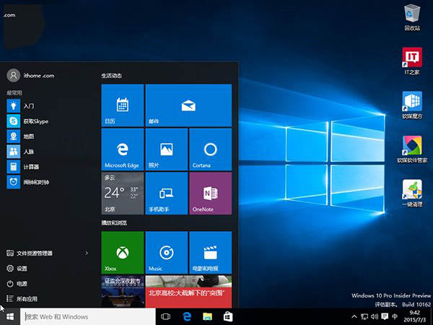This screenshot has width=433, height=325.
Task: Open the 电影和电视 tile
Action: pyautogui.click(x=210, y=252)
